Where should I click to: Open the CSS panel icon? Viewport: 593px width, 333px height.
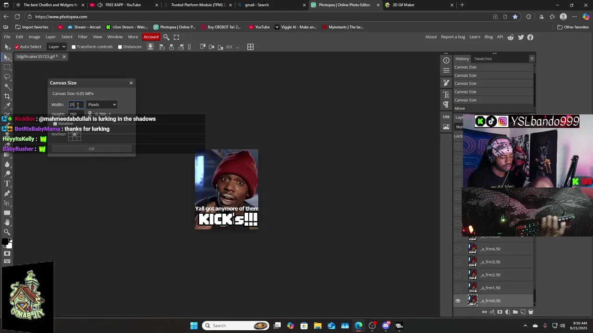point(446,117)
